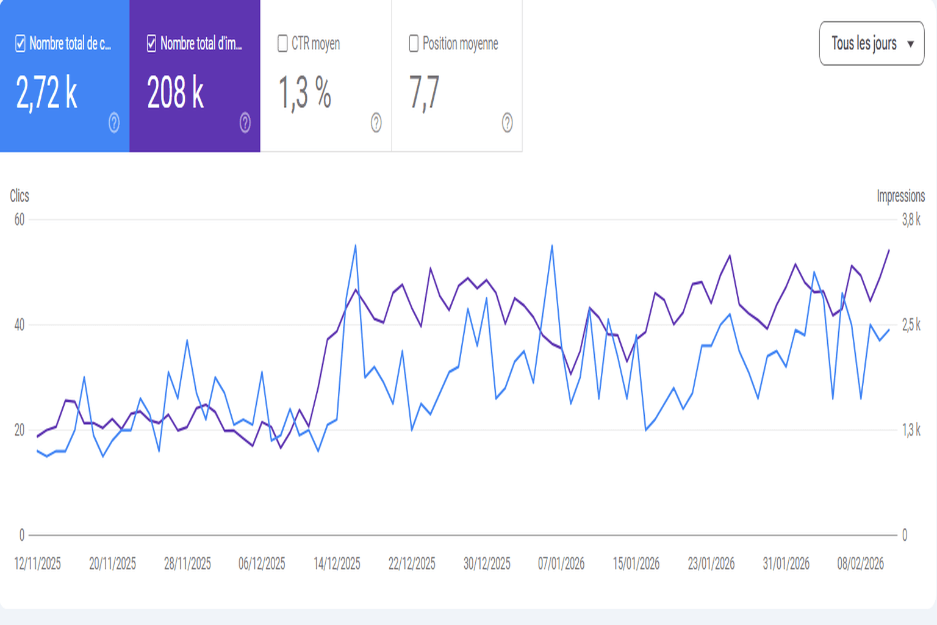Open the Tous les jours dropdown
The image size is (937, 625).
click(871, 43)
